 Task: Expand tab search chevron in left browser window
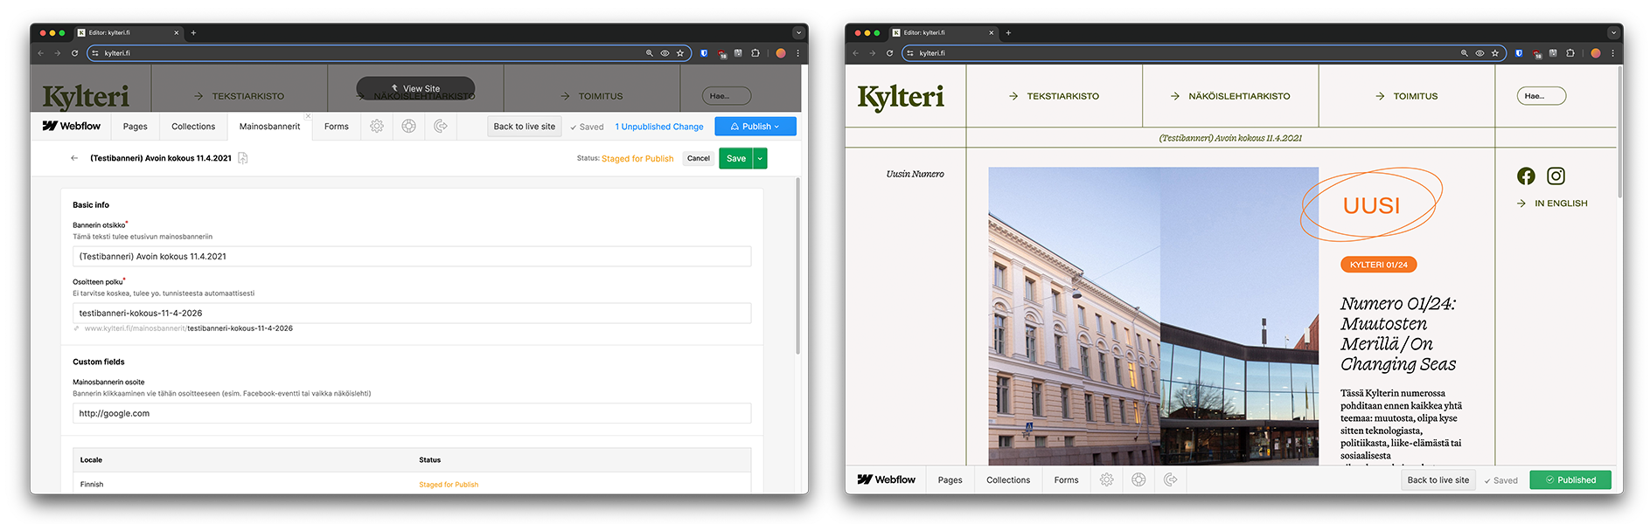click(798, 32)
